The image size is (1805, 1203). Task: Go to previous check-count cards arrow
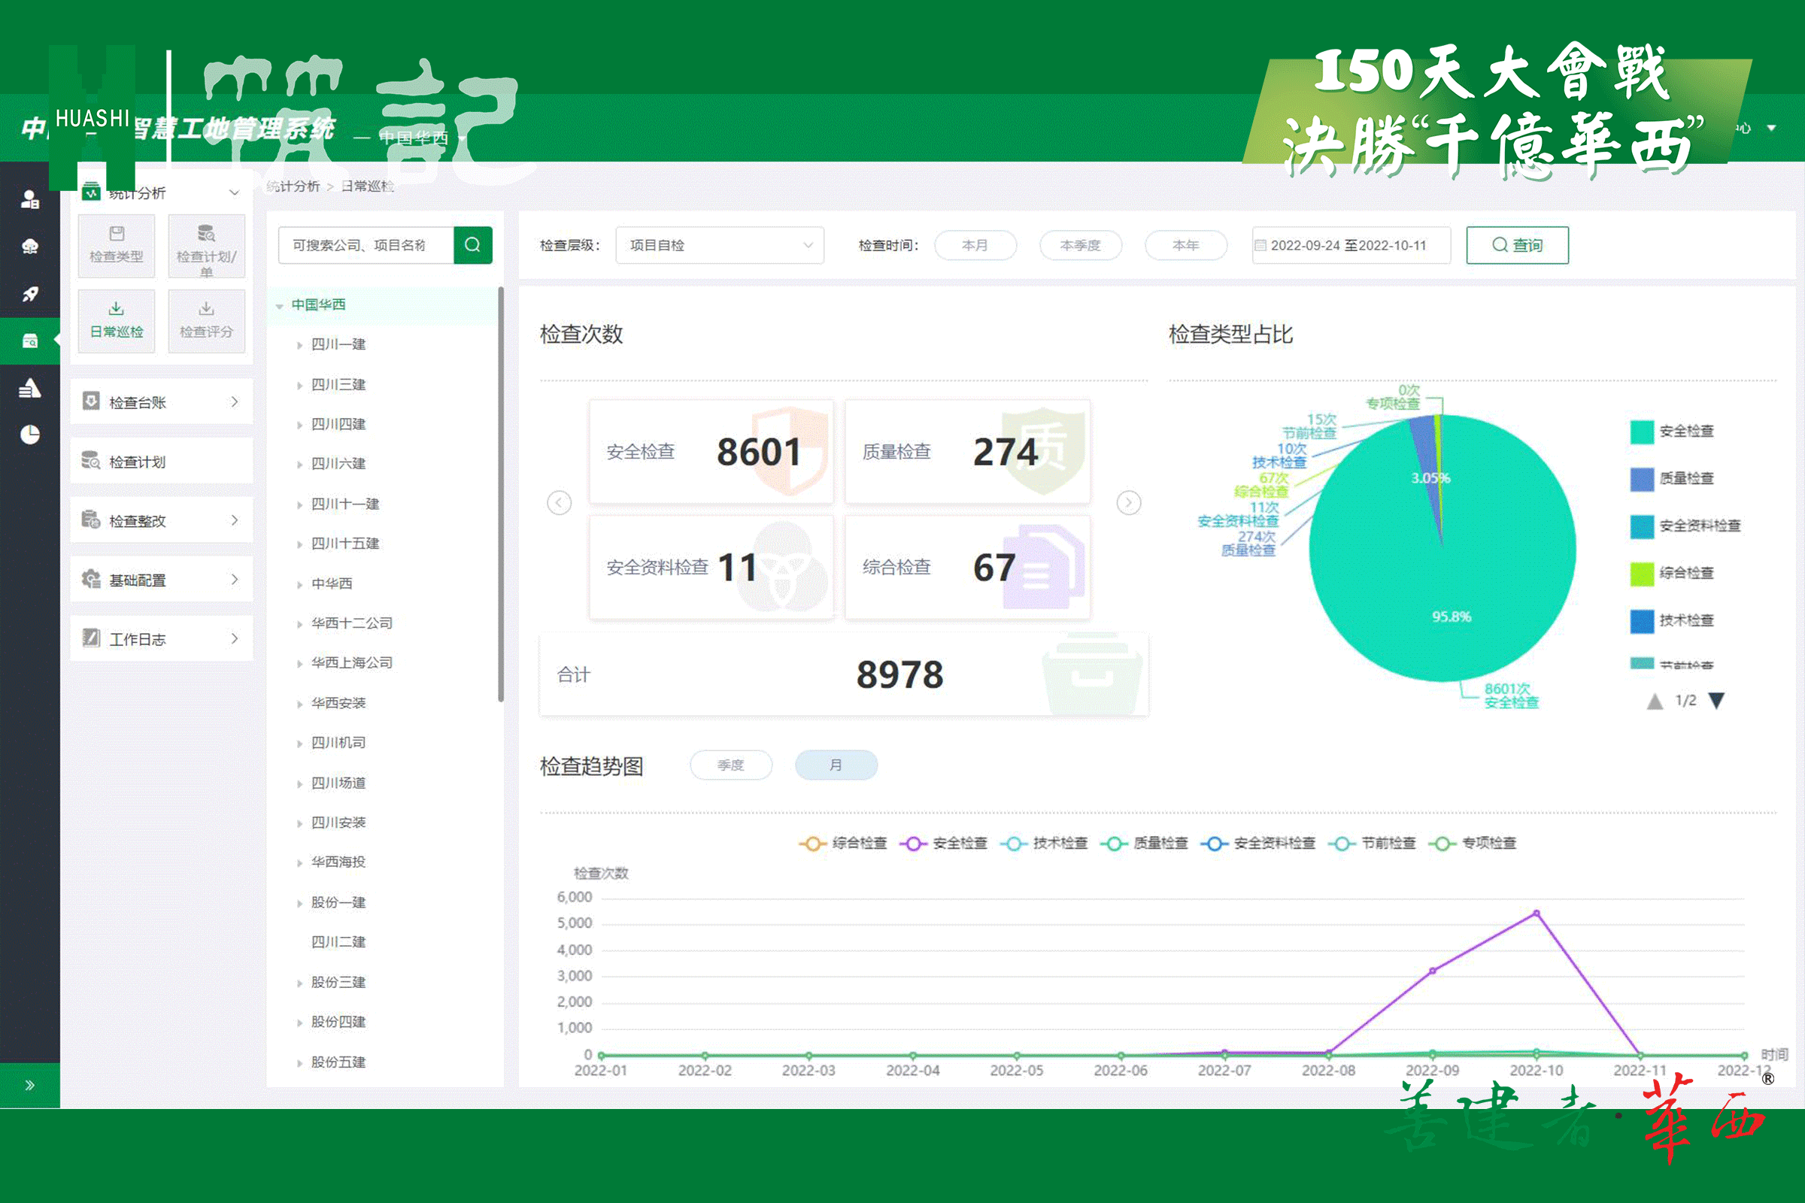click(x=559, y=503)
